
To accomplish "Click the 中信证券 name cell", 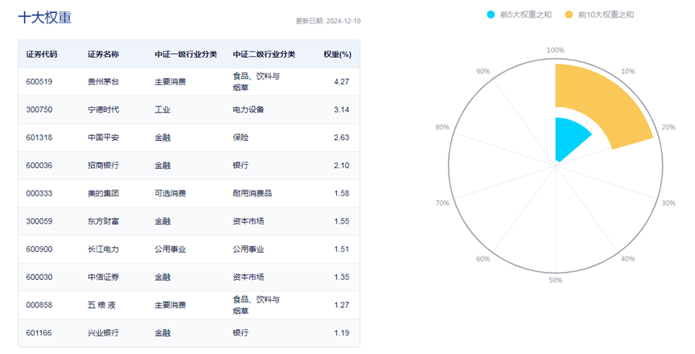I will [x=103, y=277].
